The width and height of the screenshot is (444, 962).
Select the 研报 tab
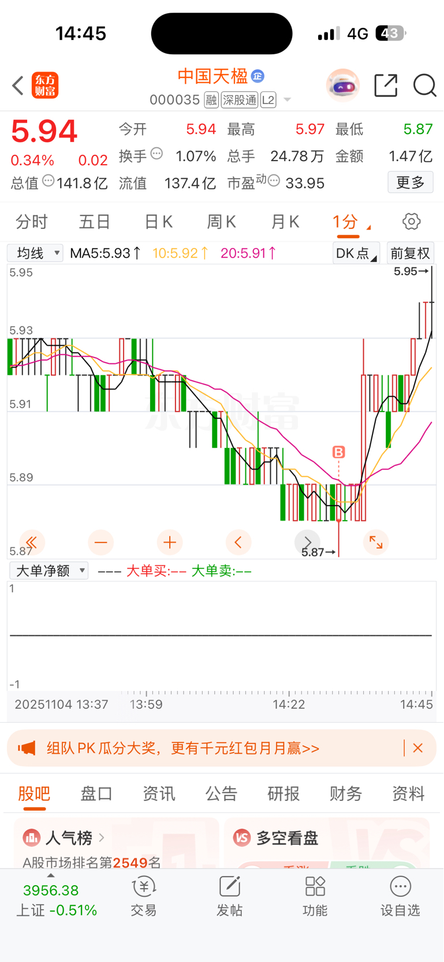[x=283, y=794]
